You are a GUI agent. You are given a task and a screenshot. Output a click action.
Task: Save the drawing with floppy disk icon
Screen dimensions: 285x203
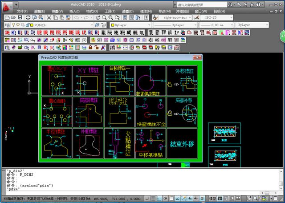(x=20, y=18)
